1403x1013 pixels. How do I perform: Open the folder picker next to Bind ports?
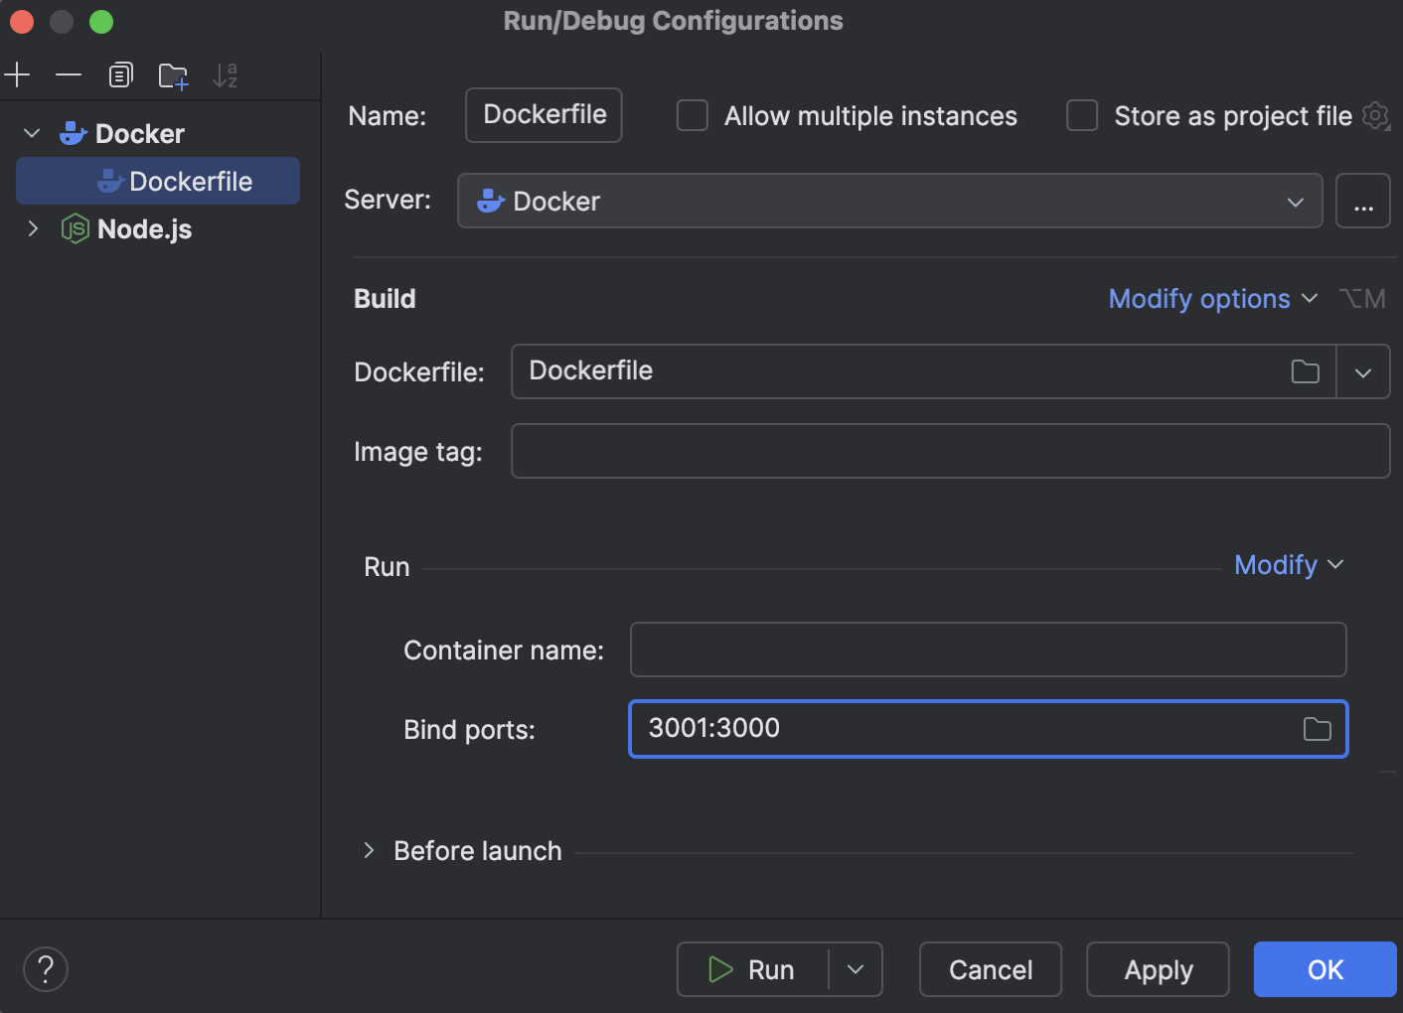pyautogui.click(x=1318, y=729)
